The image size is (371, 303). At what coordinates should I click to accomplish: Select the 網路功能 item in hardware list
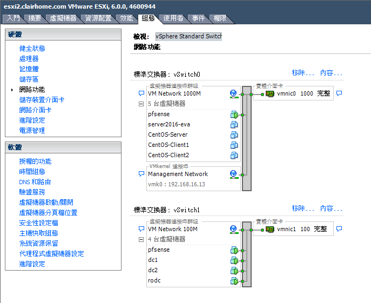pos(32,90)
